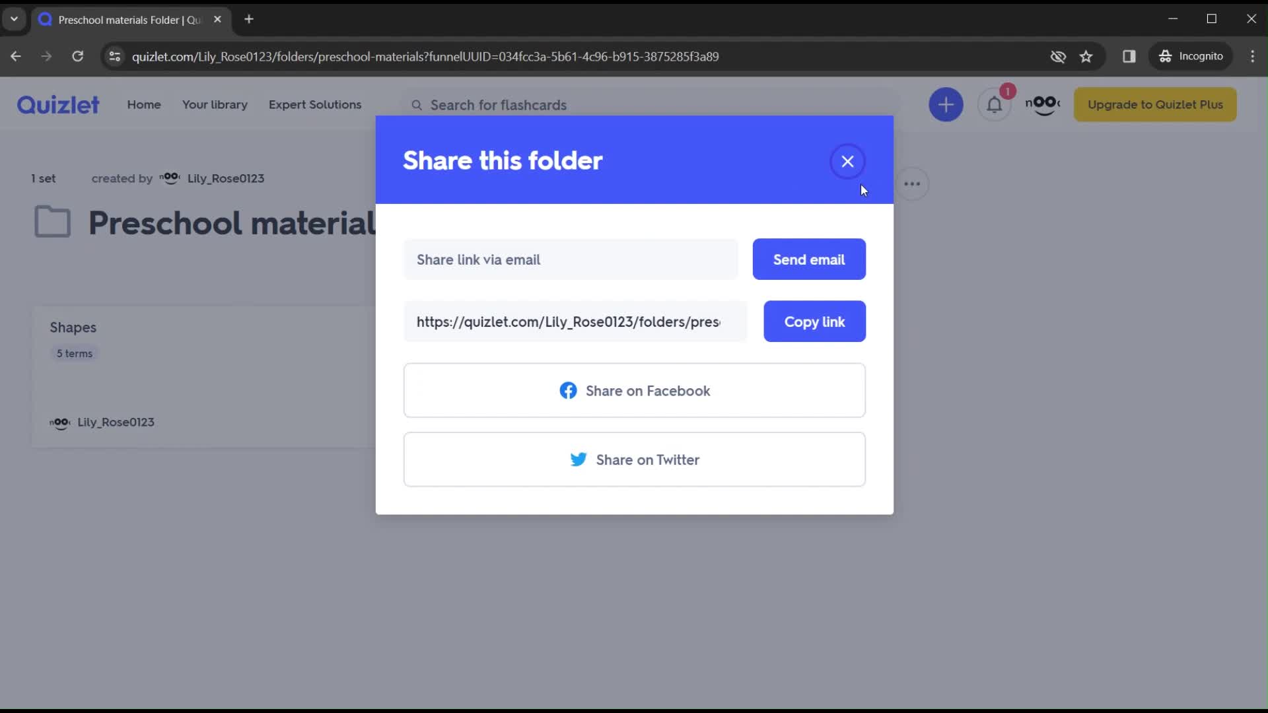Click the user profile avatar icon
Viewport: 1268px width, 713px height.
[x=1042, y=104]
